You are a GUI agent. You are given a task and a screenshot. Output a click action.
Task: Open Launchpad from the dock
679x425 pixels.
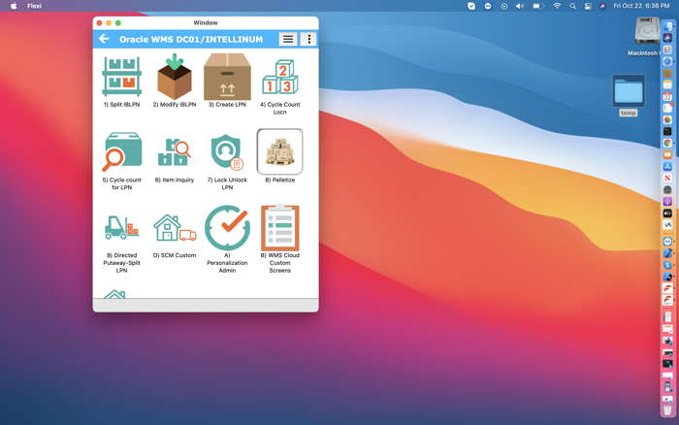click(667, 49)
